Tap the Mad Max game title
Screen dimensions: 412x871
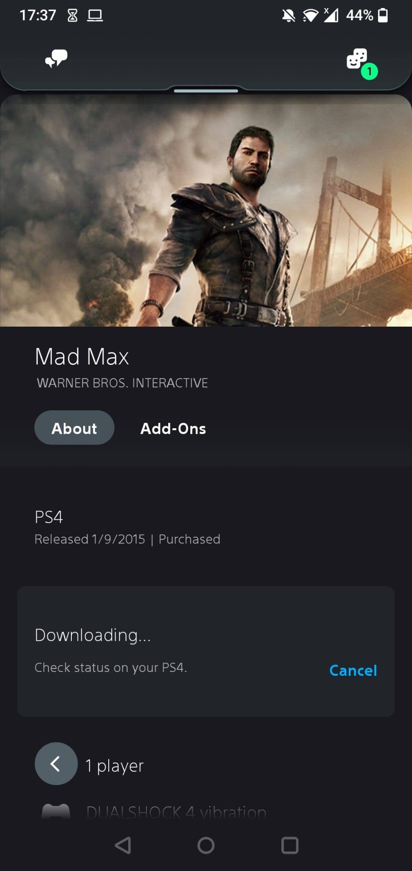[82, 356]
